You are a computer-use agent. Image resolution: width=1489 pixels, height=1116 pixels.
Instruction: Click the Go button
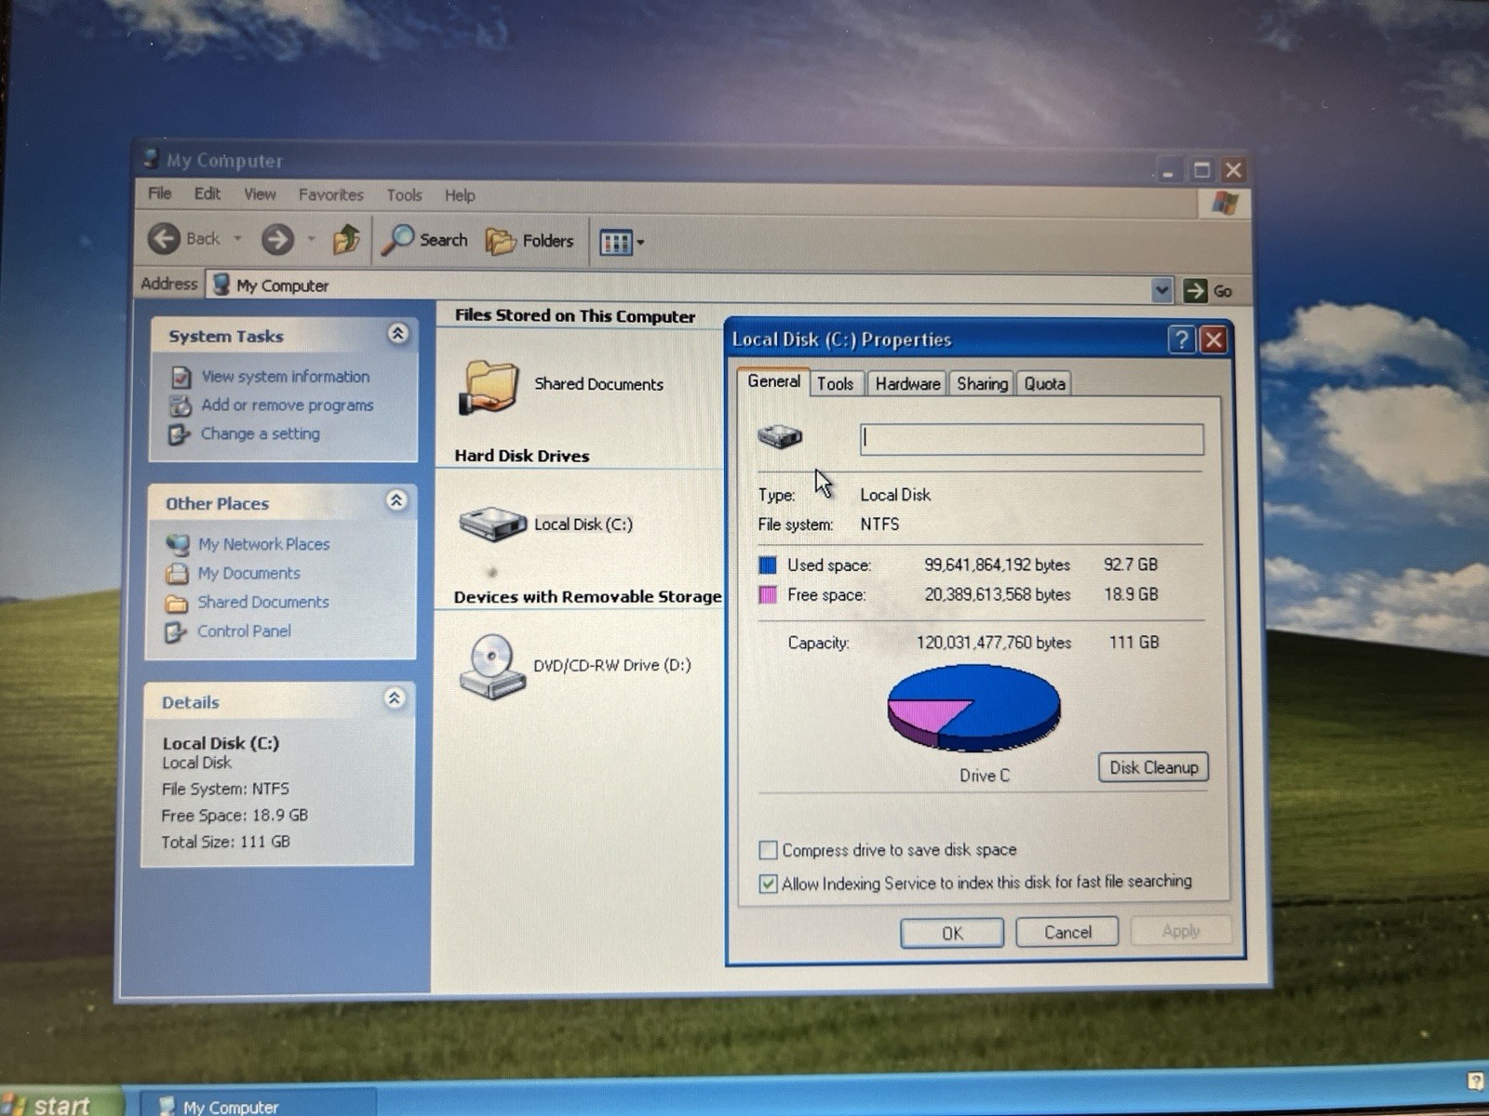pyautogui.click(x=1208, y=291)
